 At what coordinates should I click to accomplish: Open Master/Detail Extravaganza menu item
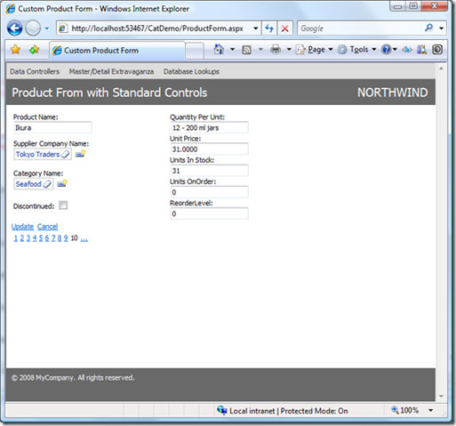pos(111,71)
